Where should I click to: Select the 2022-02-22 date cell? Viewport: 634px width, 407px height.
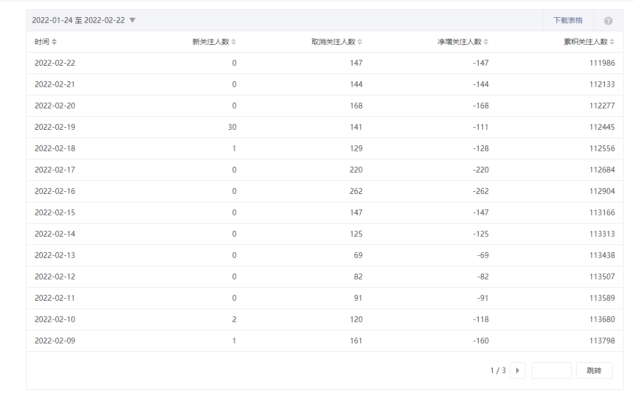click(x=55, y=63)
